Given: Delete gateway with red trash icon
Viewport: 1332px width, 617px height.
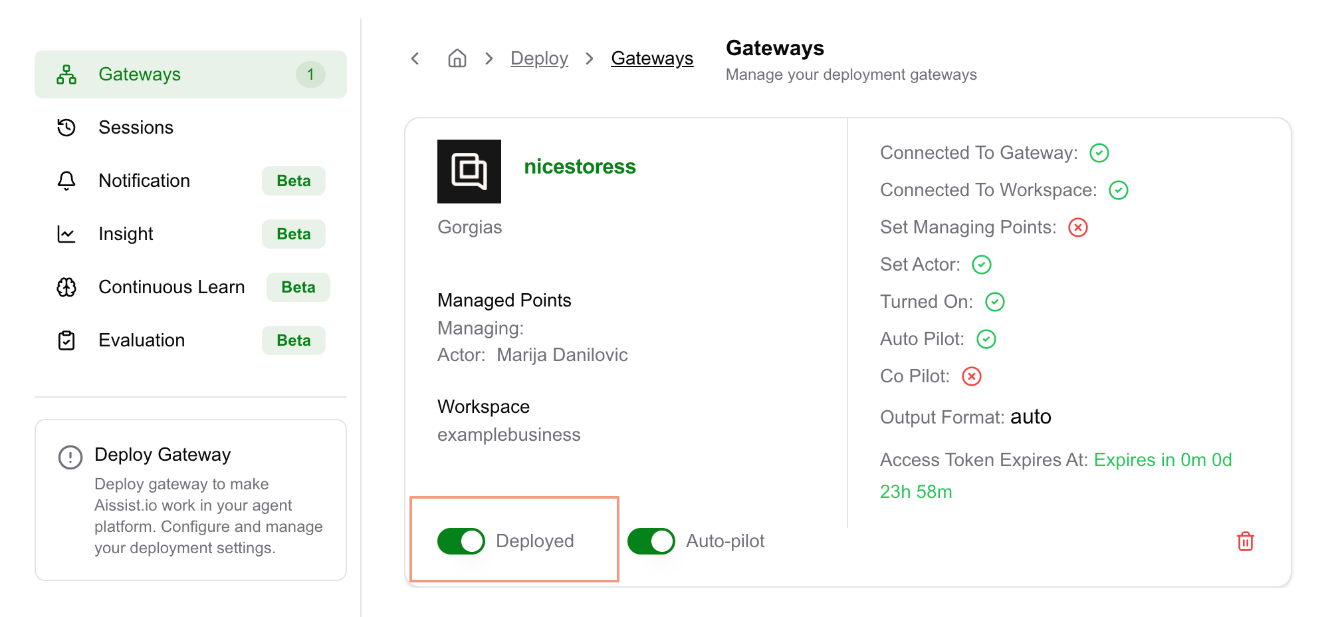Looking at the screenshot, I should (1246, 541).
